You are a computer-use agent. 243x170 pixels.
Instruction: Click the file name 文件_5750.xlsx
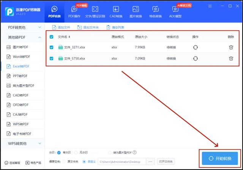tap(74, 58)
